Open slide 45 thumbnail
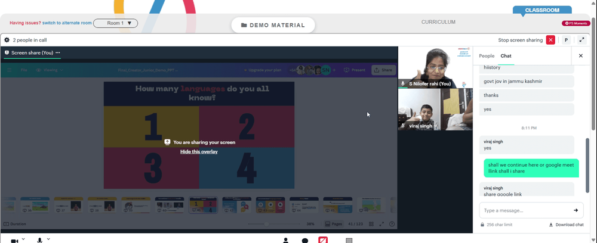 tap(338, 205)
